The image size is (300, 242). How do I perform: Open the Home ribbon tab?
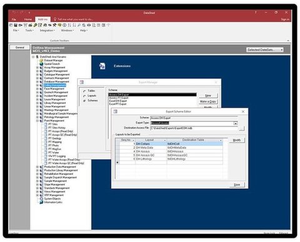click(28, 19)
